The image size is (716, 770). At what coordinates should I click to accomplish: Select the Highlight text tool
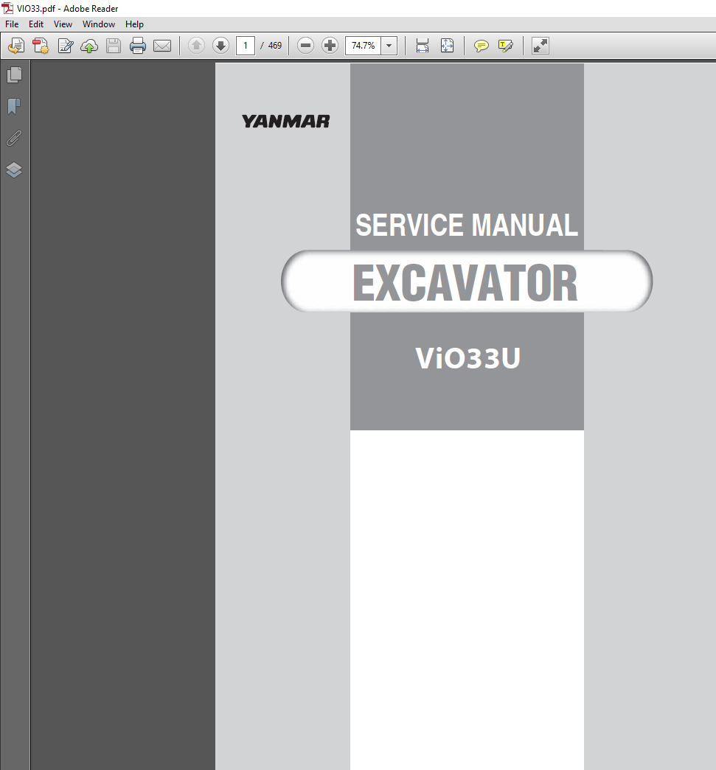coord(505,46)
